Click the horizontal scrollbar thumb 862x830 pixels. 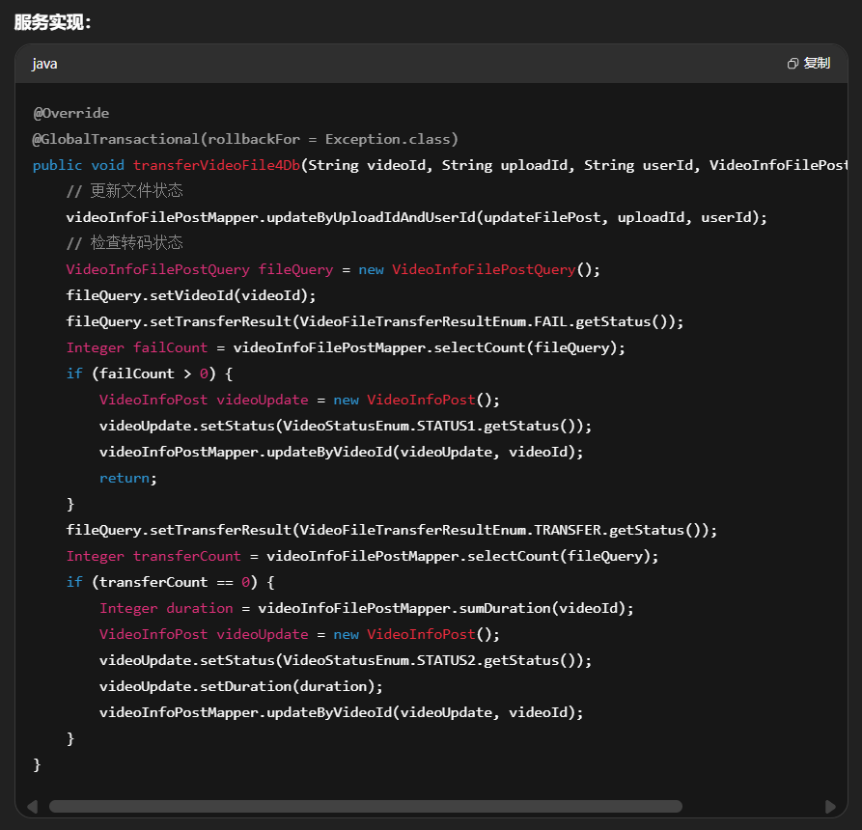pyautogui.click(x=365, y=806)
